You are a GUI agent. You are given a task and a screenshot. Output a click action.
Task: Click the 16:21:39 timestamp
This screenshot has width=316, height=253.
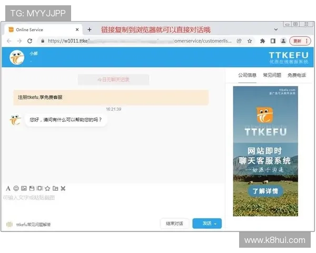[113, 109]
